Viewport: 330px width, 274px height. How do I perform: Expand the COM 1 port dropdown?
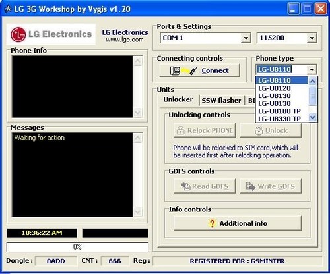(246, 38)
